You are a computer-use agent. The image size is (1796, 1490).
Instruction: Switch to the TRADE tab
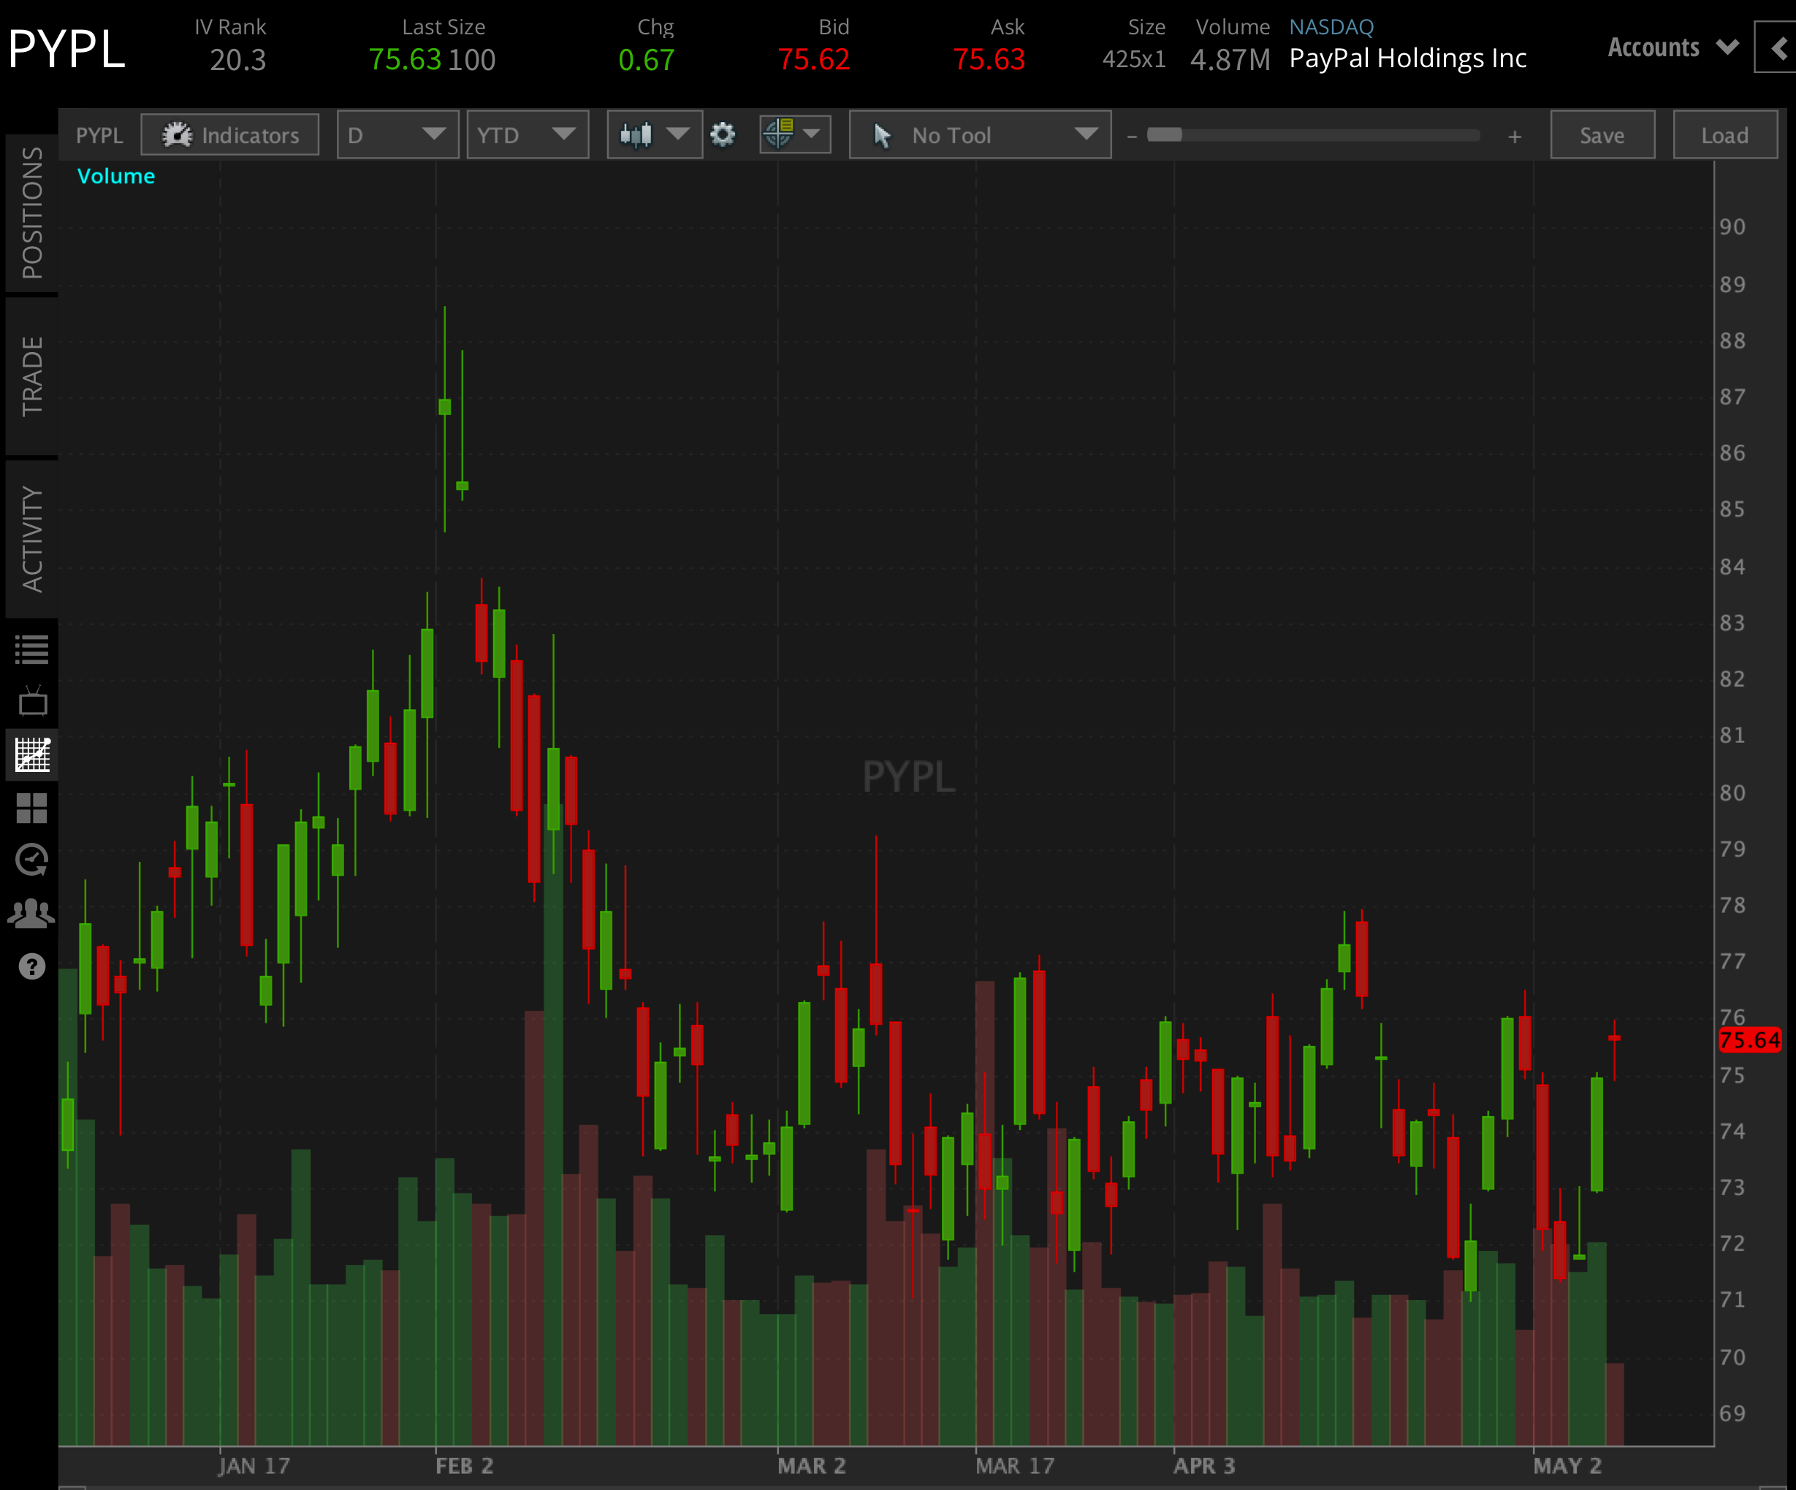[x=31, y=376]
